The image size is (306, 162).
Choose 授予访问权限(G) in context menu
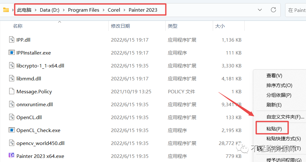pyautogui.click(x=284, y=160)
